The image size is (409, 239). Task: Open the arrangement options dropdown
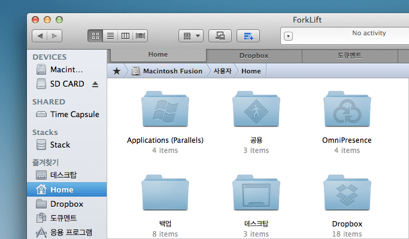click(x=191, y=36)
